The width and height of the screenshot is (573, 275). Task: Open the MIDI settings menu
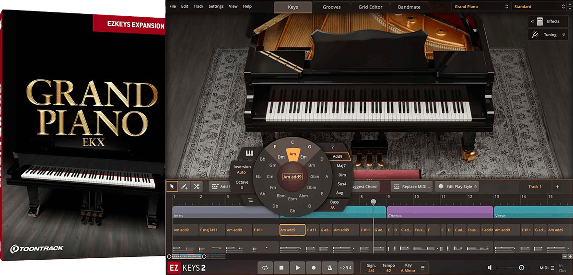tap(547, 268)
